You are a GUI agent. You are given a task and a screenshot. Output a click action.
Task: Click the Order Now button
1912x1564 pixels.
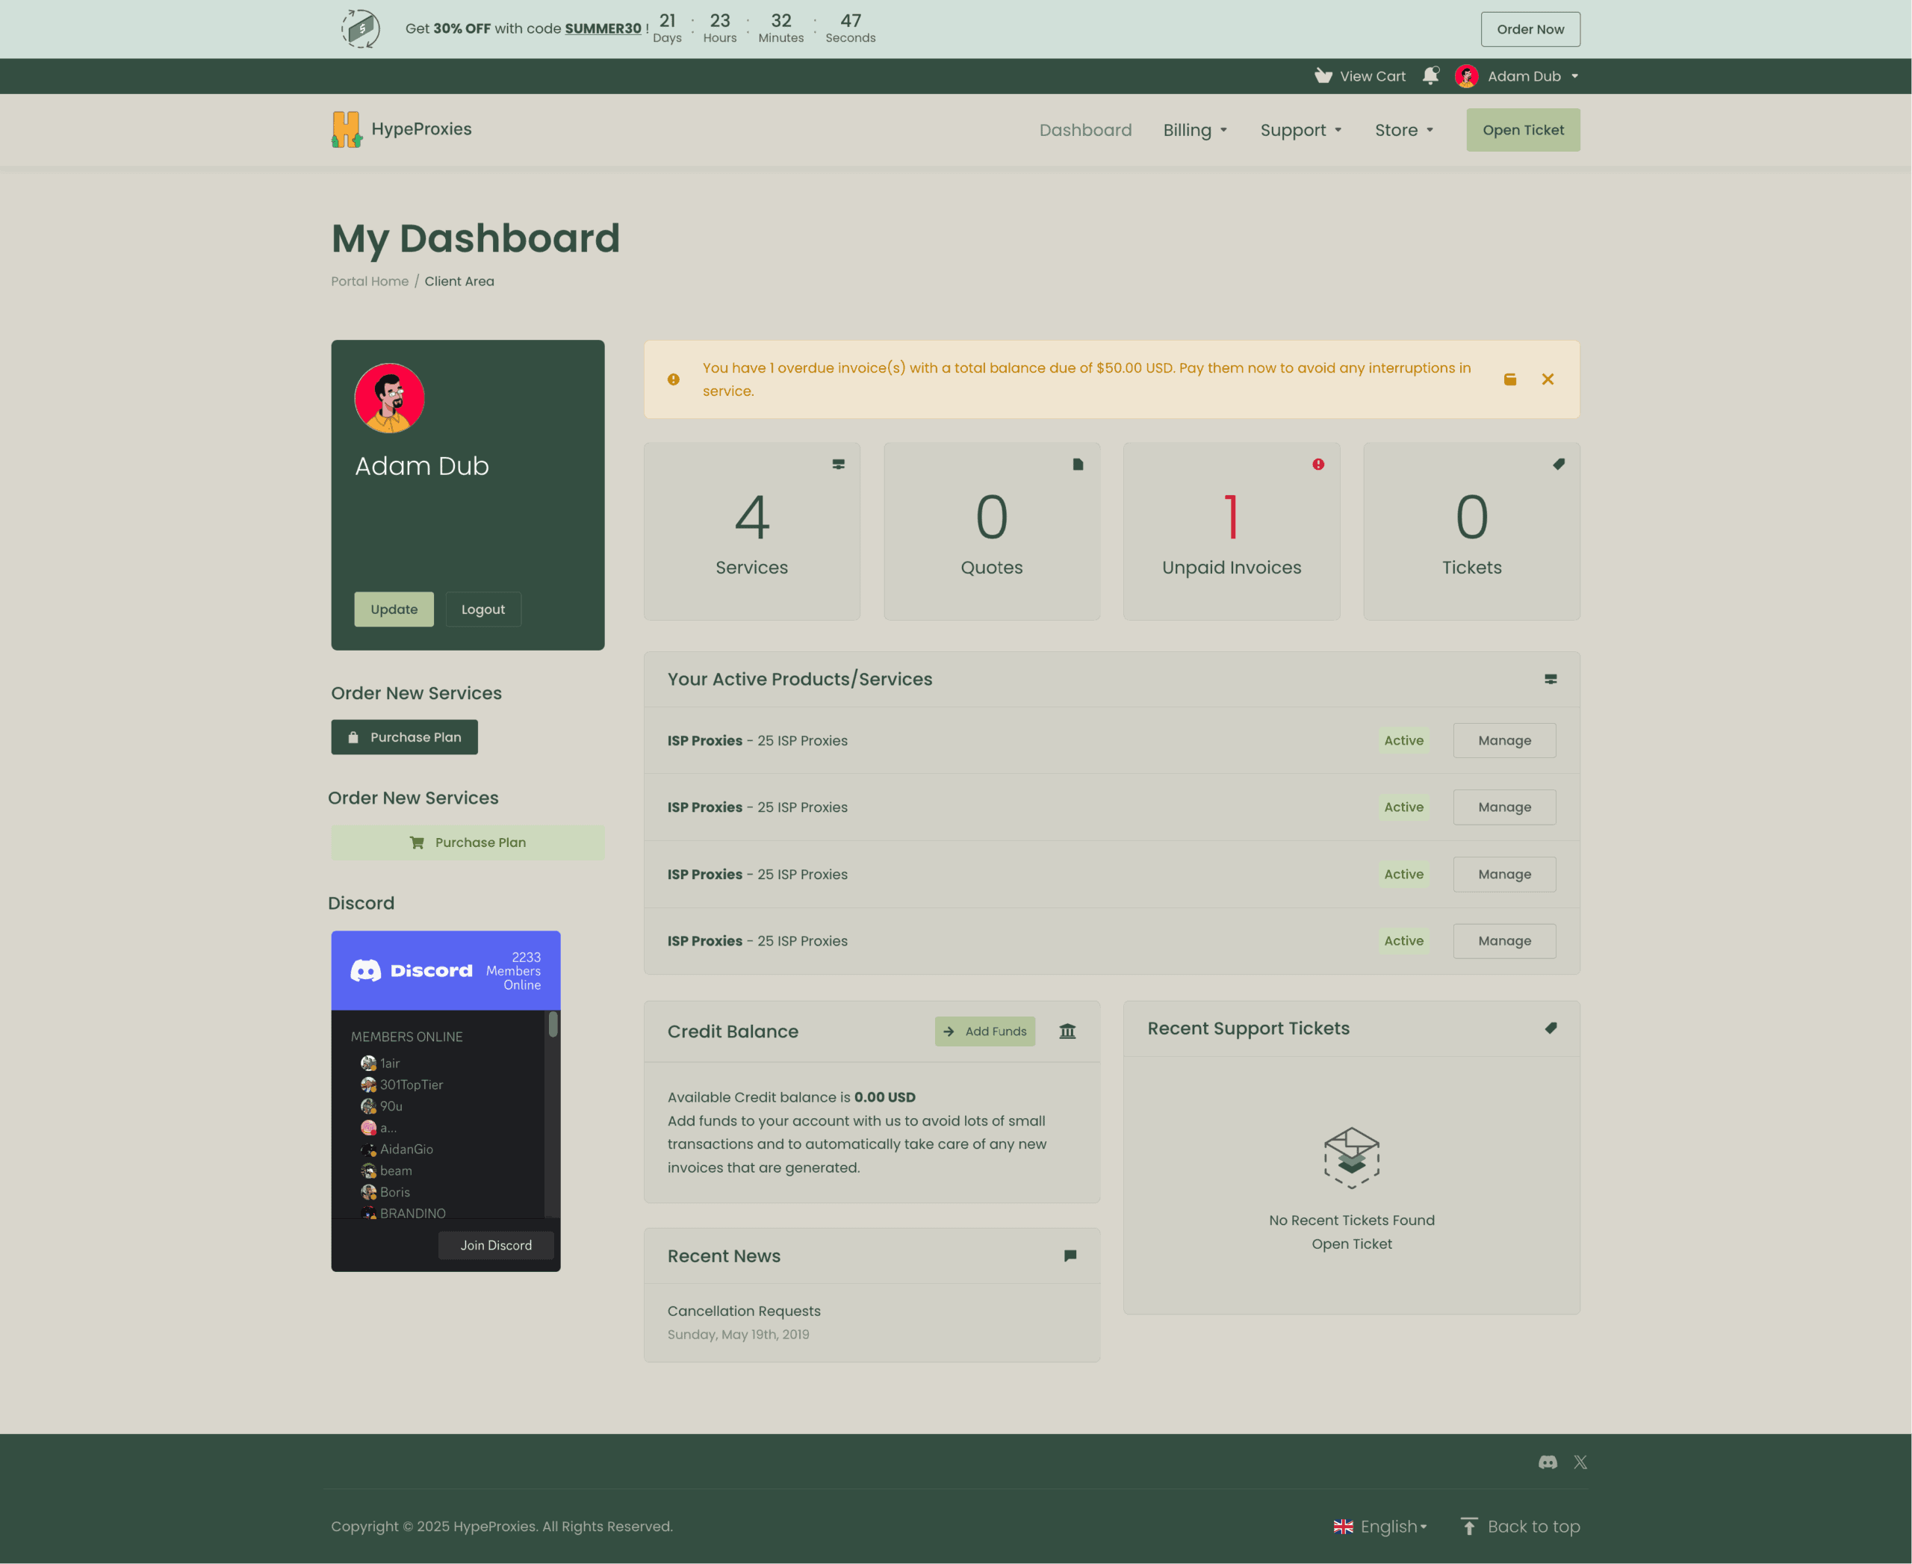pos(1530,29)
